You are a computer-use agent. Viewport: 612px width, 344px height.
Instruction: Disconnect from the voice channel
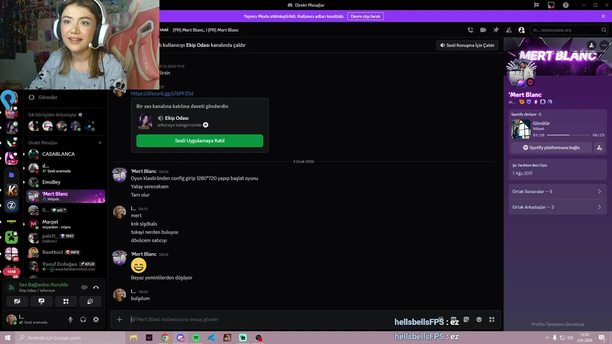(96, 287)
